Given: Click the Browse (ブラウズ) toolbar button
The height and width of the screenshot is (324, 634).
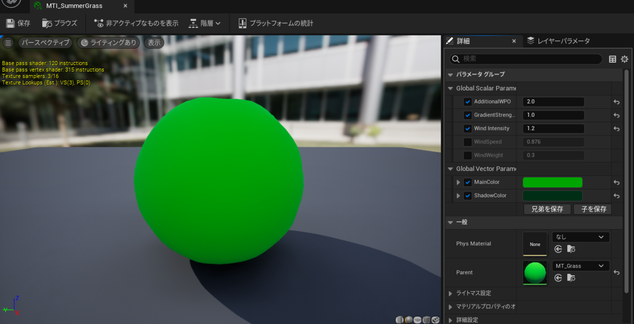Looking at the screenshot, I should pyautogui.click(x=60, y=23).
